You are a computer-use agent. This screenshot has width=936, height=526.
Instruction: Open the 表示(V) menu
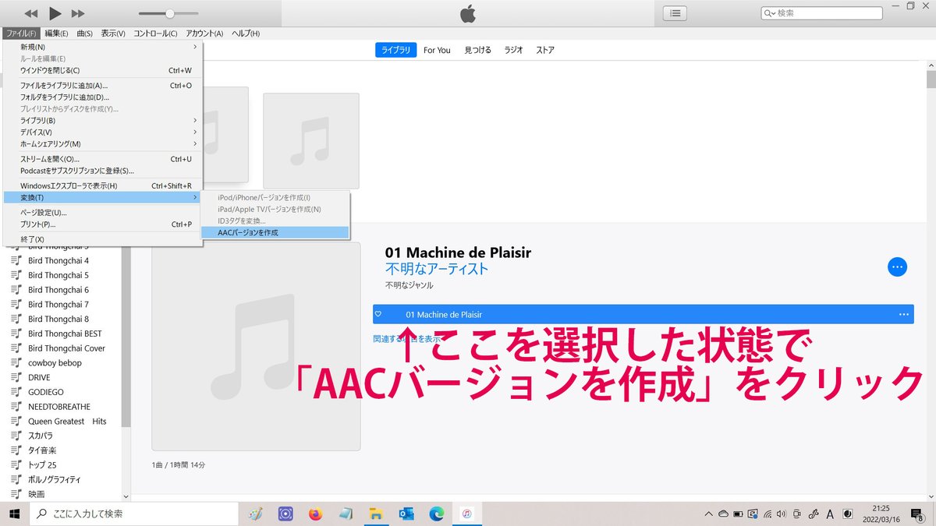click(113, 34)
